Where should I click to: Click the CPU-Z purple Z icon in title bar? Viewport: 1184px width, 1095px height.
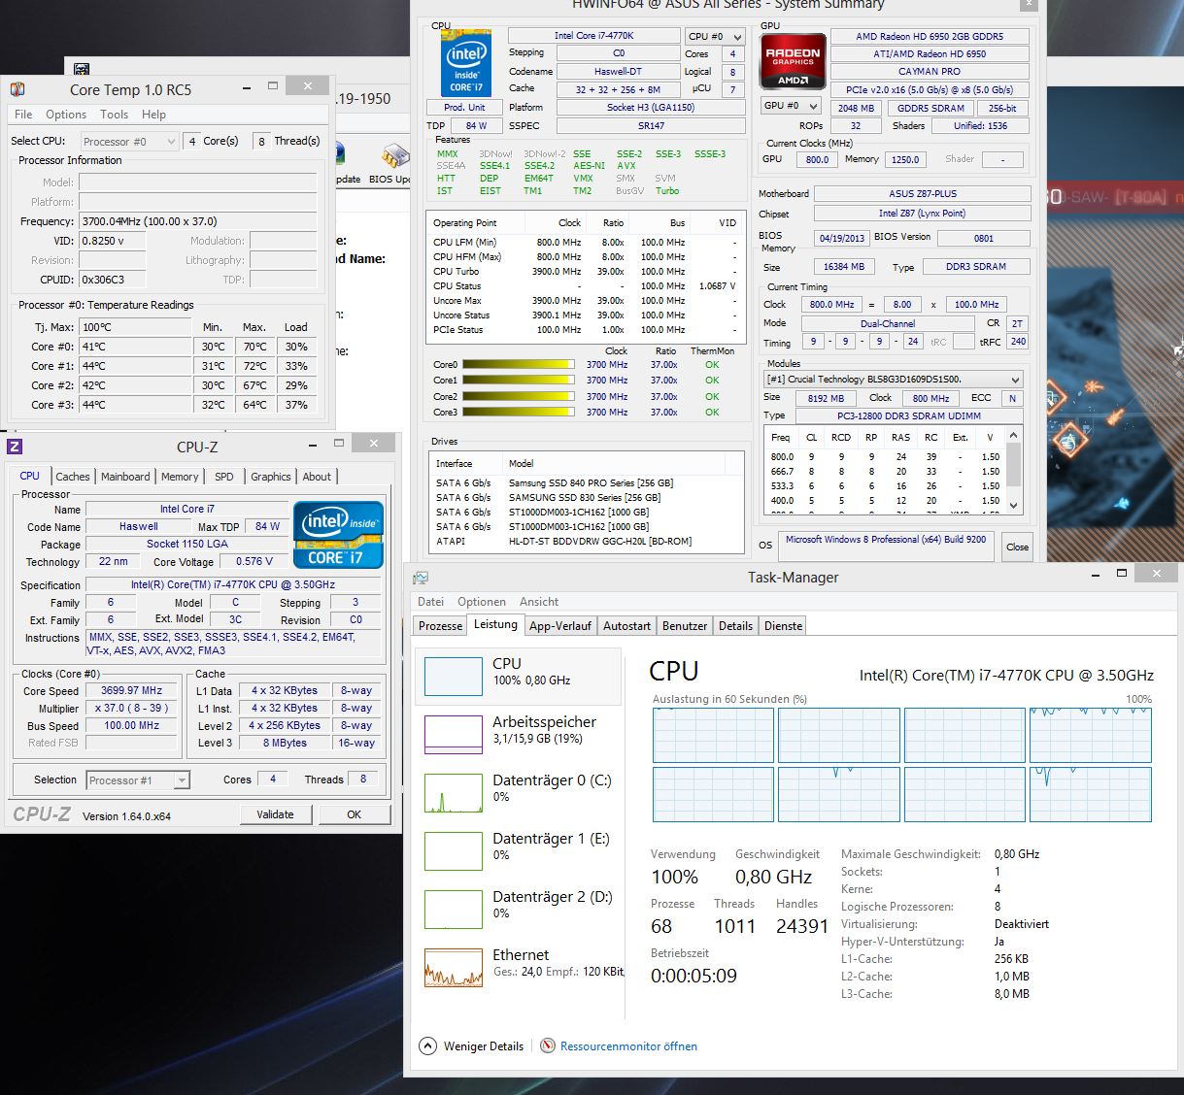click(15, 447)
